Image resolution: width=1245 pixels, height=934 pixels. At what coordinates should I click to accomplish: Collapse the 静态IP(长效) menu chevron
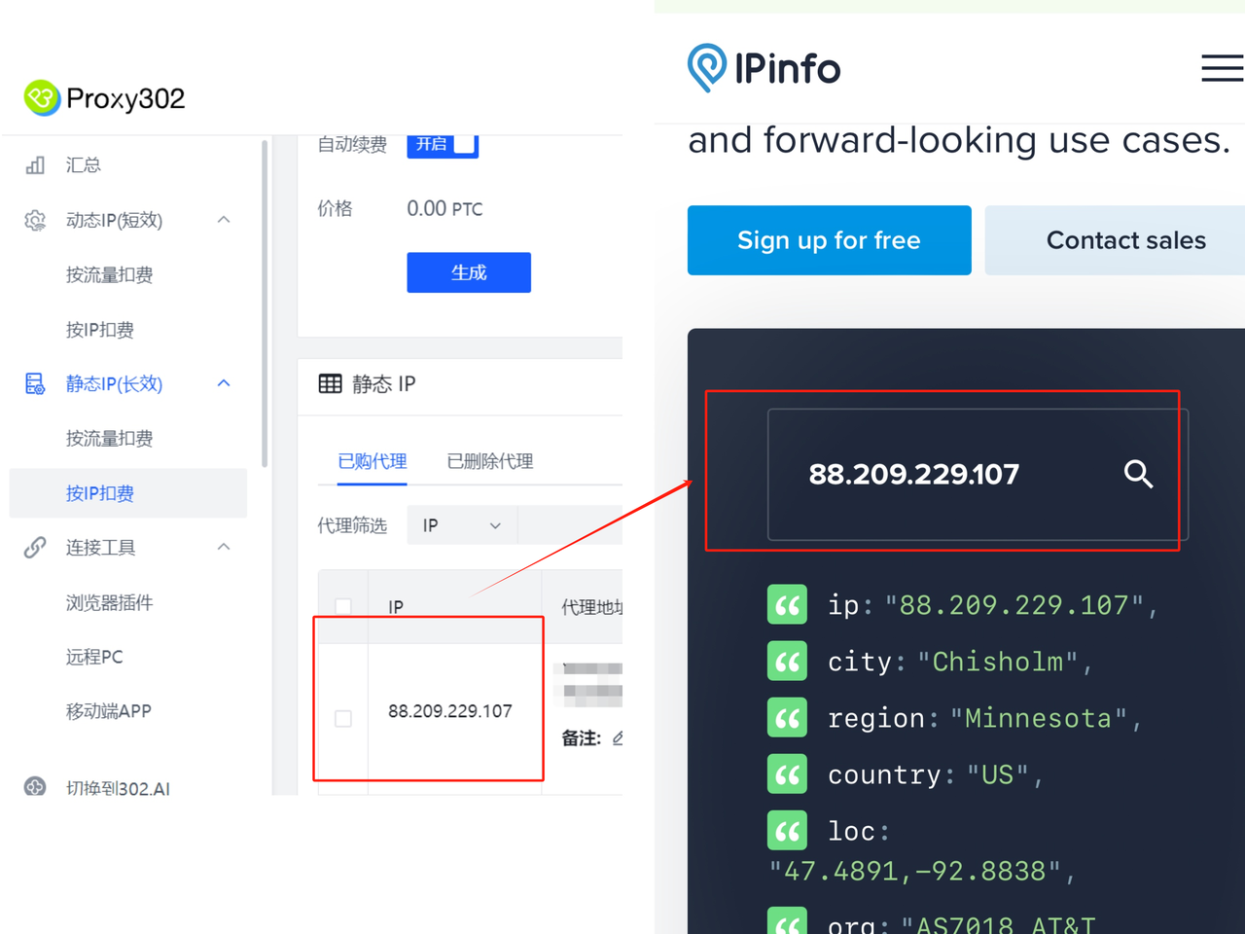click(224, 383)
